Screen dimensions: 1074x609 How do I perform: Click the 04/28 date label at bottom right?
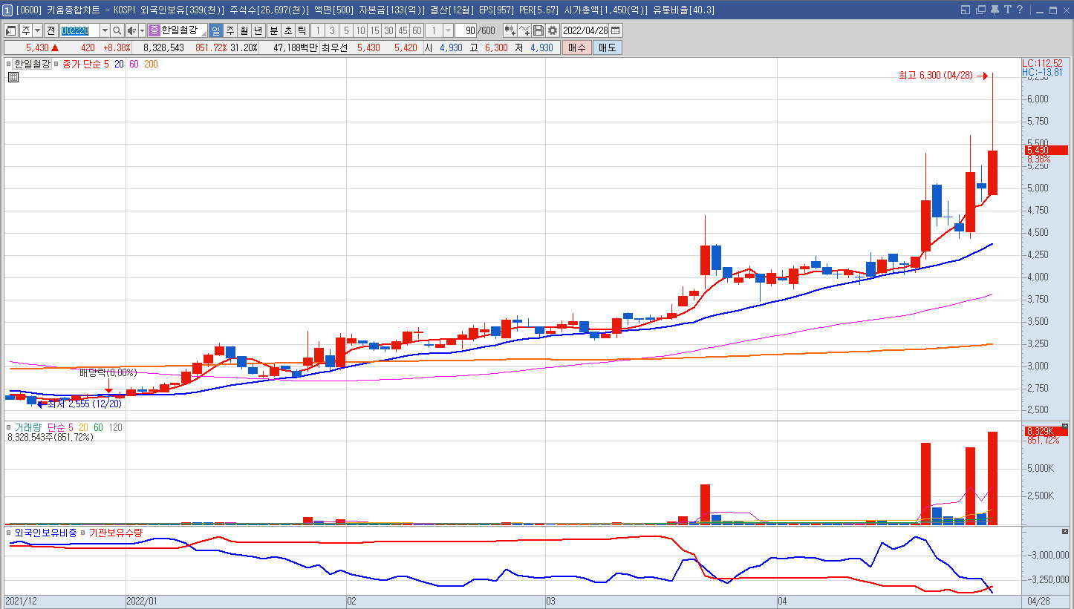1038,601
